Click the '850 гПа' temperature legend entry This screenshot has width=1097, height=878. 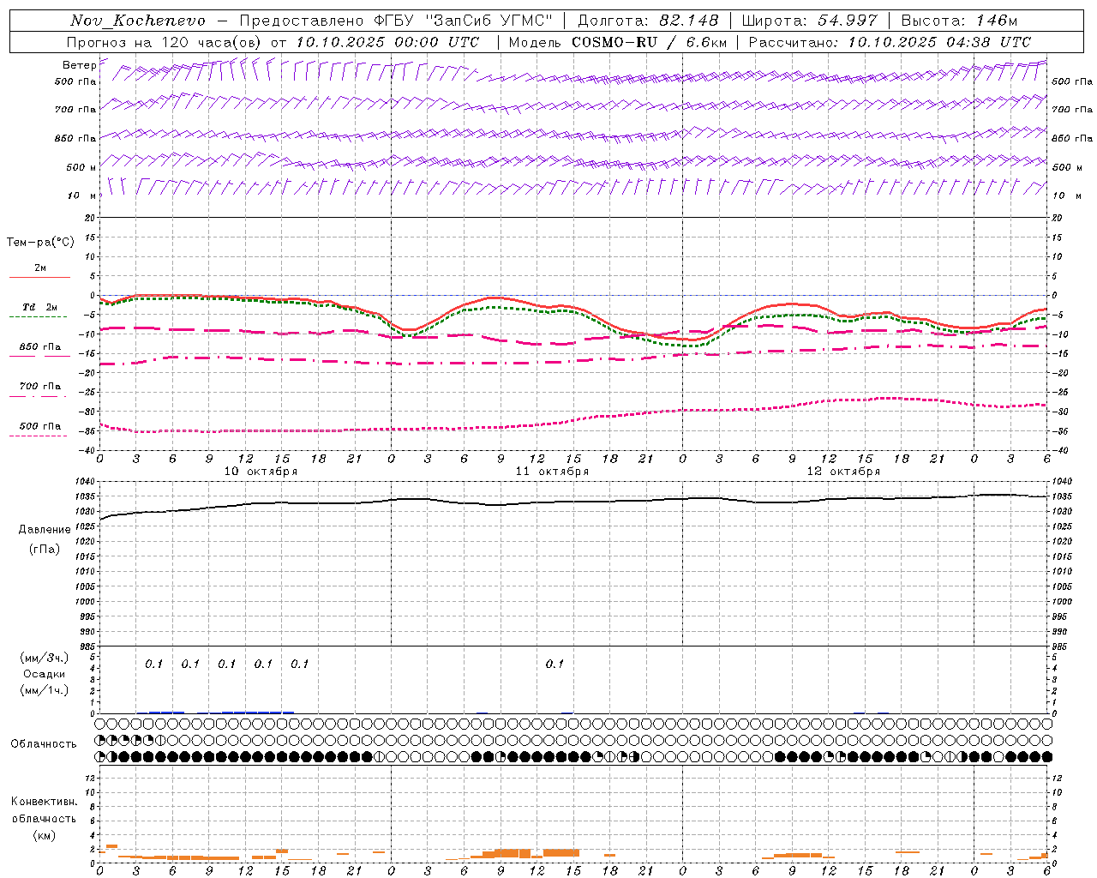coord(40,346)
